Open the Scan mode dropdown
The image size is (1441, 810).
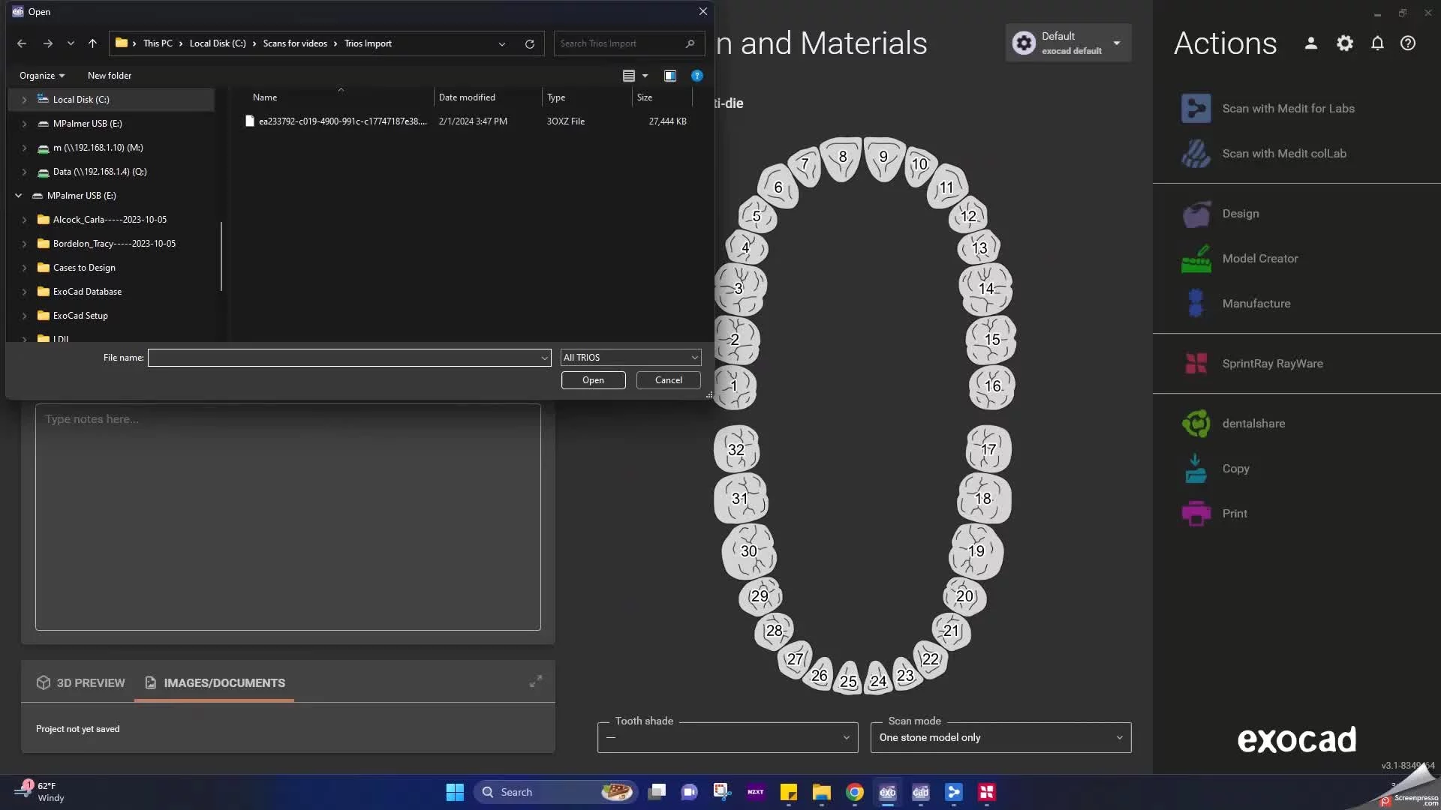(x=1000, y=737)
